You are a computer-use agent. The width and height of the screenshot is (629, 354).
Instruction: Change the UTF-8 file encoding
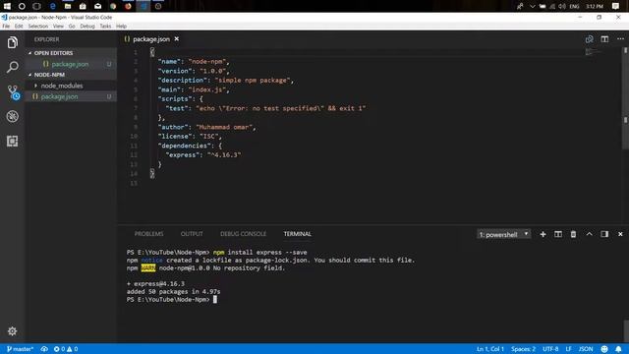(x=550, y=349)
